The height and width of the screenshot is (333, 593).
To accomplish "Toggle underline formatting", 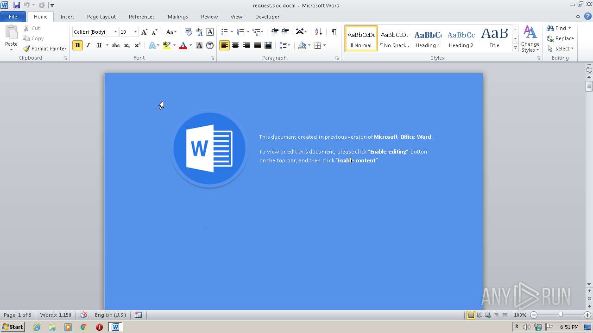I will 99,45.
